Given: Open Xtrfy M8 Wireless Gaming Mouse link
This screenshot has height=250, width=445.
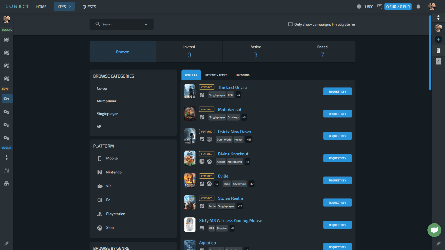Looking at the screenshot, I should pyautogui.click(x=231, y=220).
